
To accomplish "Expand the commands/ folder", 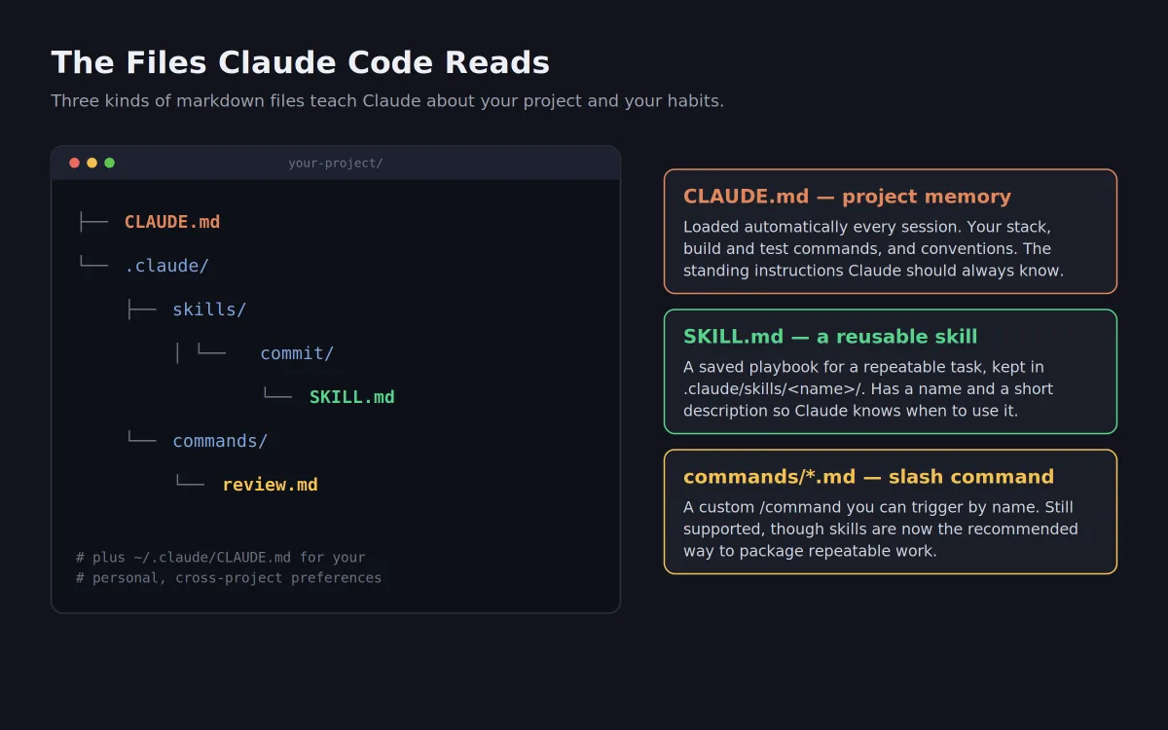I will (220, 441).
